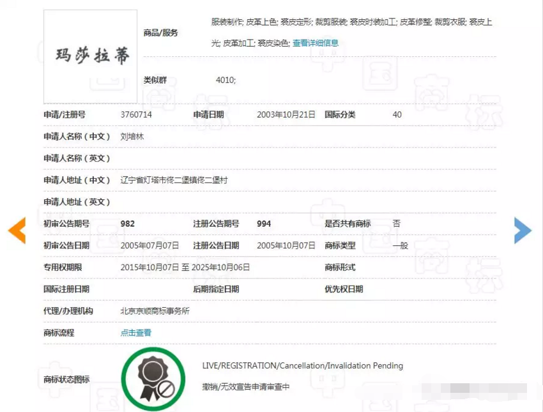The height and width of the screenshot is (412, 543).
Task: Click the exclusive rights period date range
Action: point(185,267)
